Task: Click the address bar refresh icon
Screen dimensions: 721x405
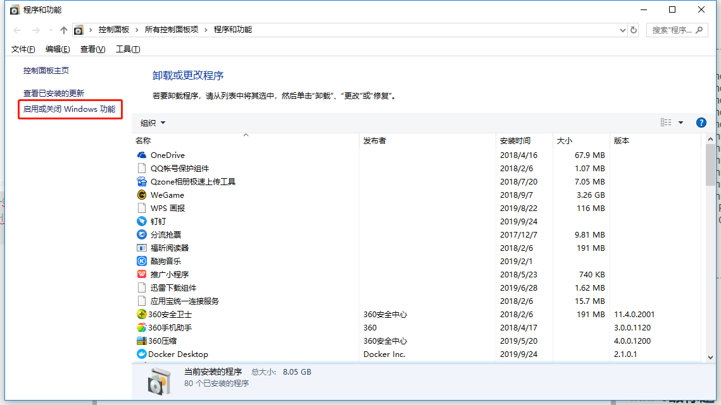Action: click(x=634, y=29)
